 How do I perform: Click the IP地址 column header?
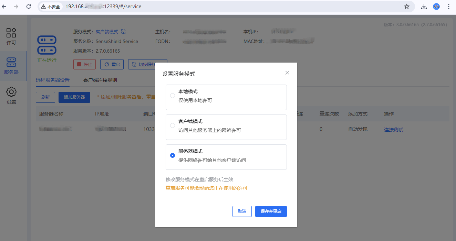click(102, 114)
